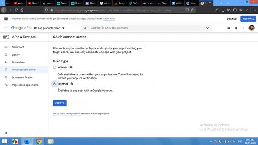Show help tooltip next to Internal
The image size is (258, 145).
(x=71, y=67)
